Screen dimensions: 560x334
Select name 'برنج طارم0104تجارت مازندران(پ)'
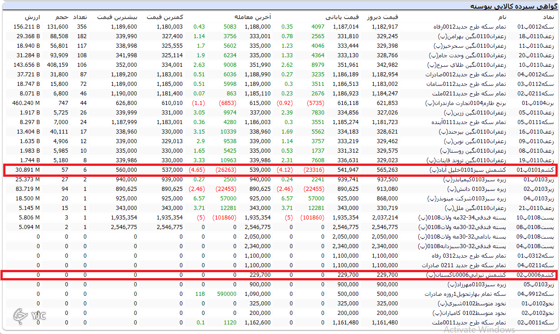tap(465, 103)
